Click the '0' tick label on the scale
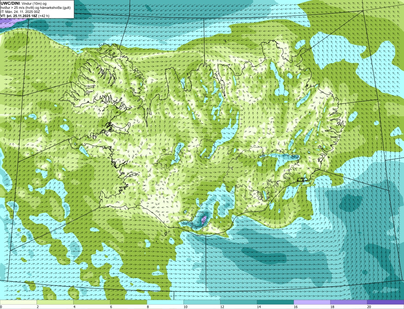This screenshot has height=309, width=404. [x=1, y=307]
